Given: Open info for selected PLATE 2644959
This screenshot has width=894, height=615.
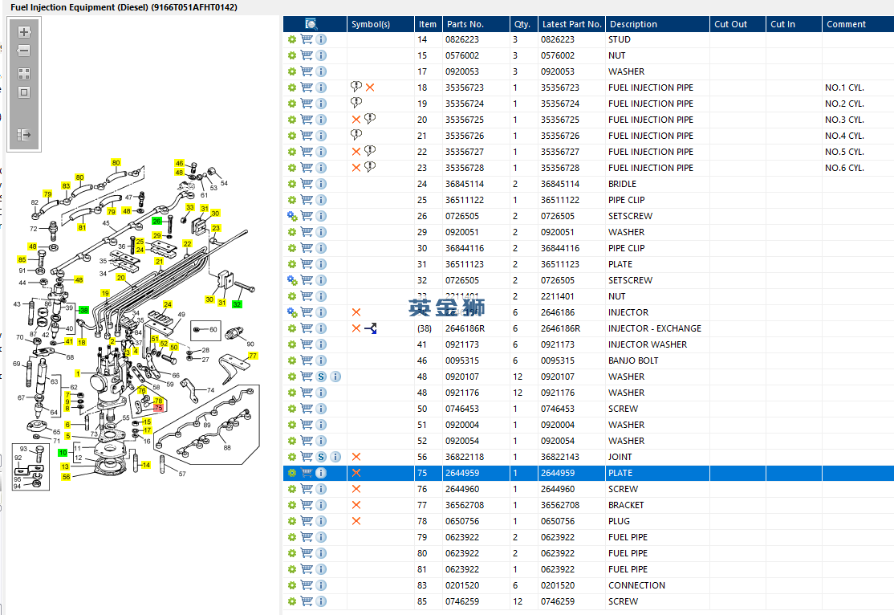Looking at the screenshot, I should pos(321,473).
